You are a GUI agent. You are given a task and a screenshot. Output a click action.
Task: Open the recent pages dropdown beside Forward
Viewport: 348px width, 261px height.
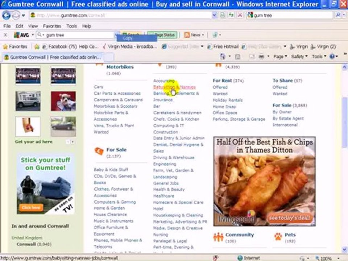pos(24,16)
